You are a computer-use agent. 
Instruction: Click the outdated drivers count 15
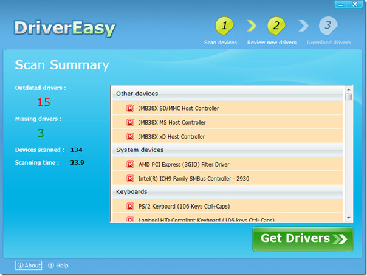click(x=44, y=102)
